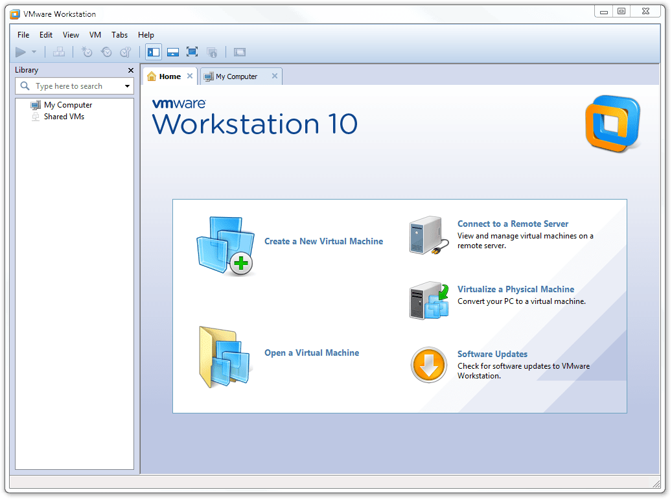Open the Edit menu
The height and width of the screenshot is (499, 672).
pyautogui.click(x=46, y=35)
